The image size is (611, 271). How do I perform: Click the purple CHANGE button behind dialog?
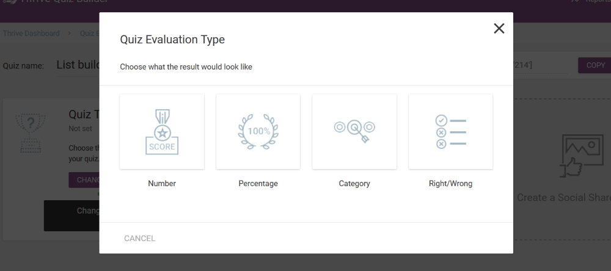tap(84, 179)
